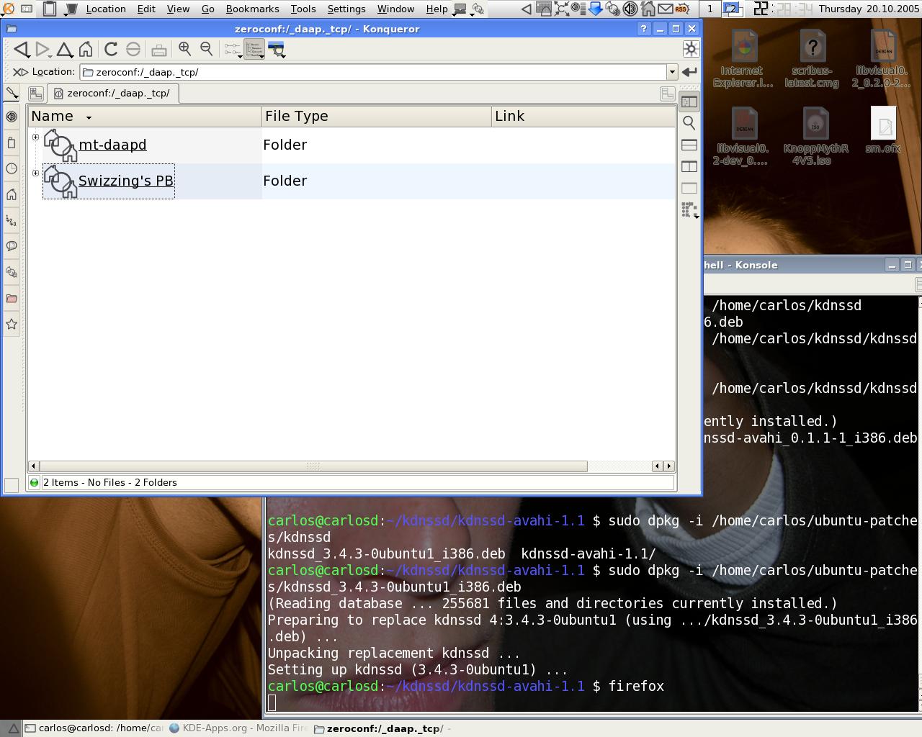This screenshot has width=922, height=737.
Task: Show the Amarok sidebar media player panel
Action: pos(12,117)
